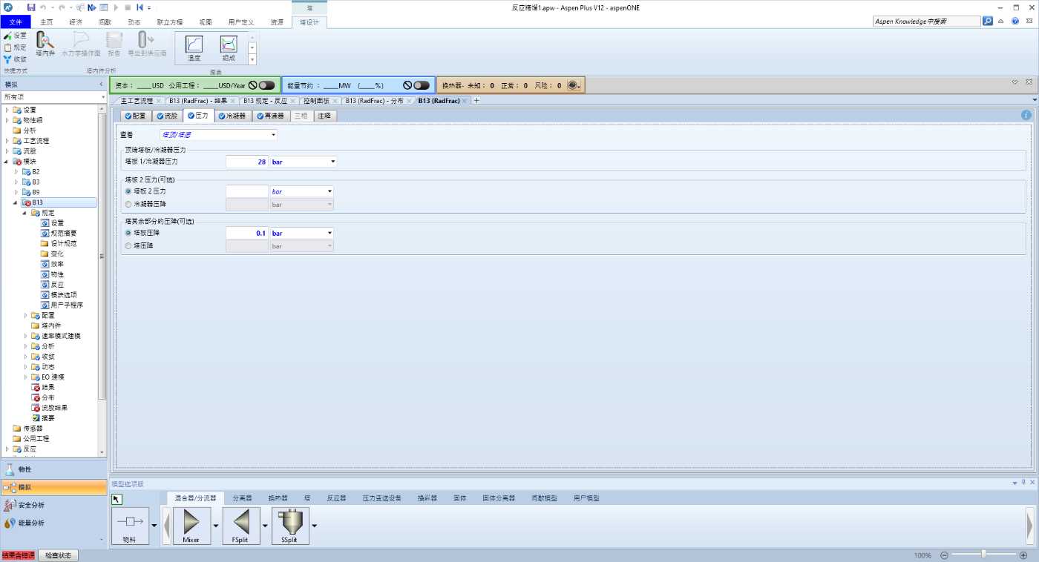Select the SSplit block icon
Screen dimensions: 1039x562
(x=289, y=523)
